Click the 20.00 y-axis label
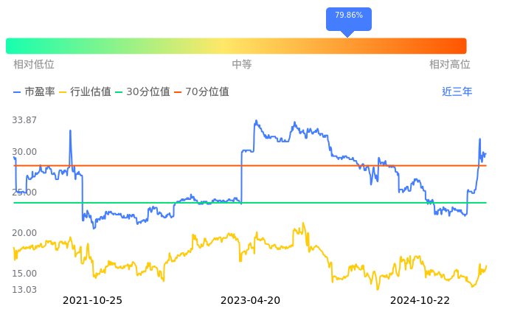This screenshot has width=506, height=326. [24, 233]
